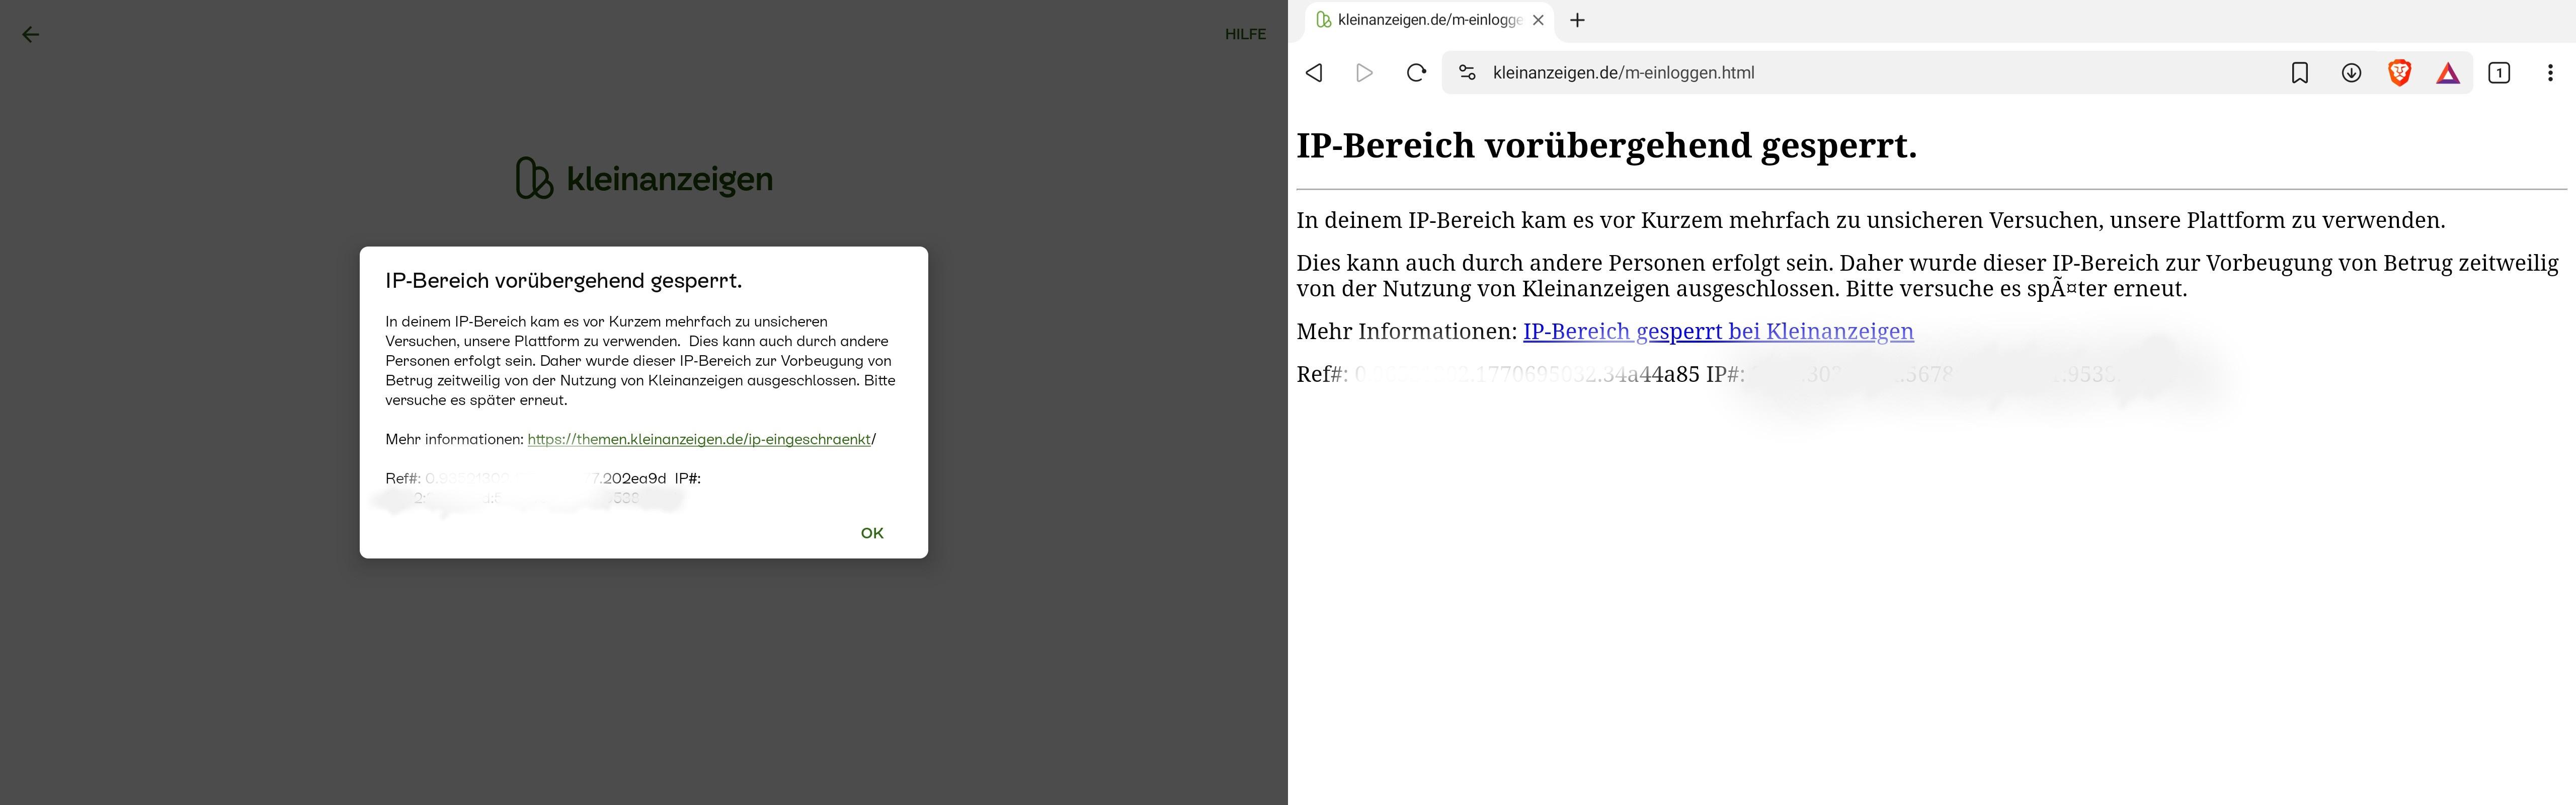This screenshot has width=2576, height=805.
Task: Click the dialog title 'IP-Bereich vorübergehend gesperrt.'
Action: click(564, 281)
